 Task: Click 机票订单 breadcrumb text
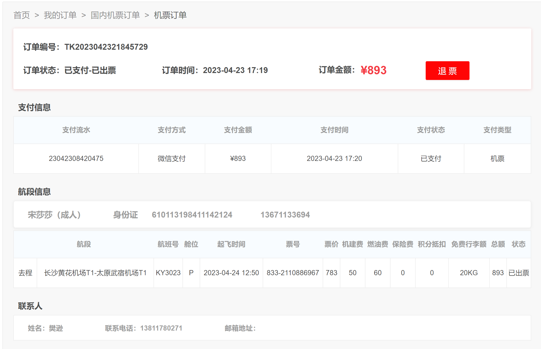tap(170, 15)
